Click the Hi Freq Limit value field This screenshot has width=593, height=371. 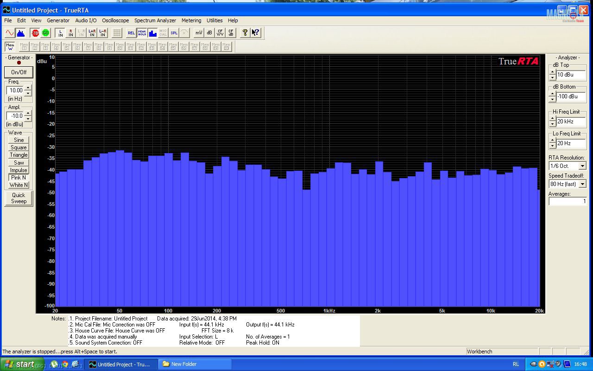(571, 122)
